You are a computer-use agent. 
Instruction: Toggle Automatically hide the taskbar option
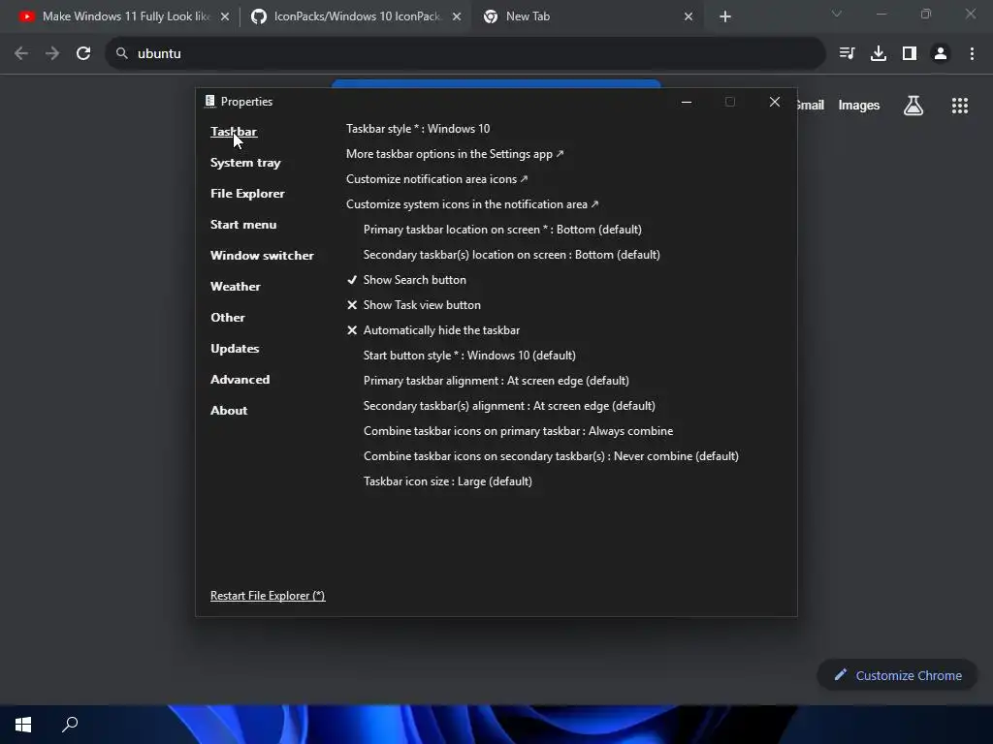[433, 330]
